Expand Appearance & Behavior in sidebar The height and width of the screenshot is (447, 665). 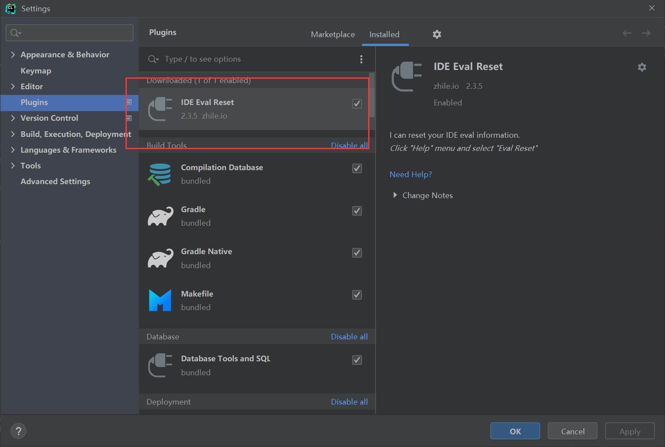pyautogui.click(x=13, y=54)
